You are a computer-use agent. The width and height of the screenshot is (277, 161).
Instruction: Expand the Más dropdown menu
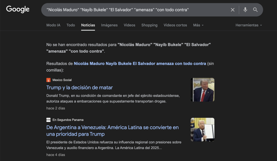click(198, 25)
